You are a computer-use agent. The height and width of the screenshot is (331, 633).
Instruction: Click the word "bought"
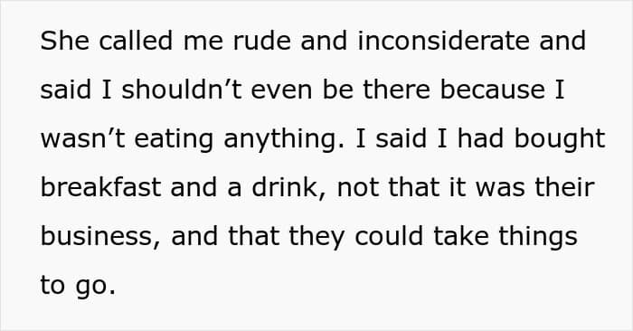click(x=560, y=139)
